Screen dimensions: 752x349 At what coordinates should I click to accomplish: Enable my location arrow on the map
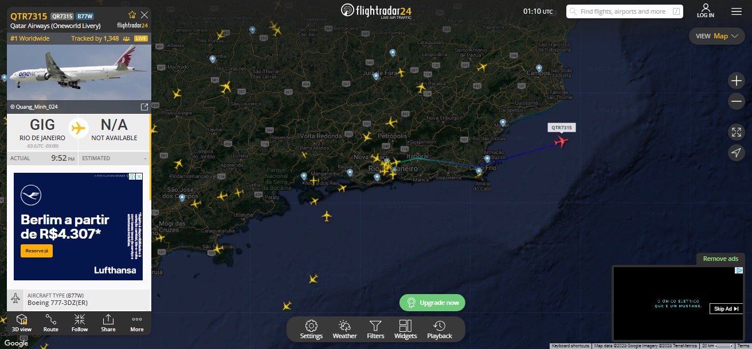click(x=737, y=152)
